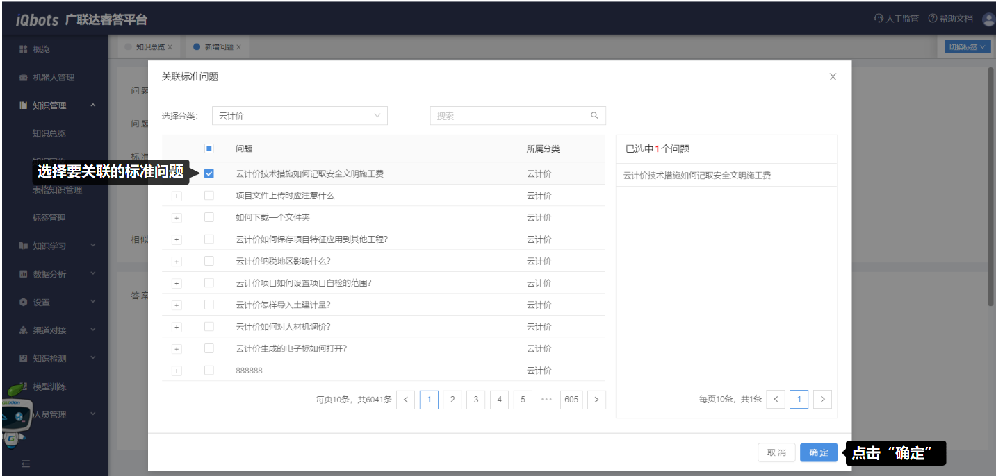996x476 pixels.
Task: Open the 选择分类 dropdown showing 云计价
Action: (x=300, y=116)
